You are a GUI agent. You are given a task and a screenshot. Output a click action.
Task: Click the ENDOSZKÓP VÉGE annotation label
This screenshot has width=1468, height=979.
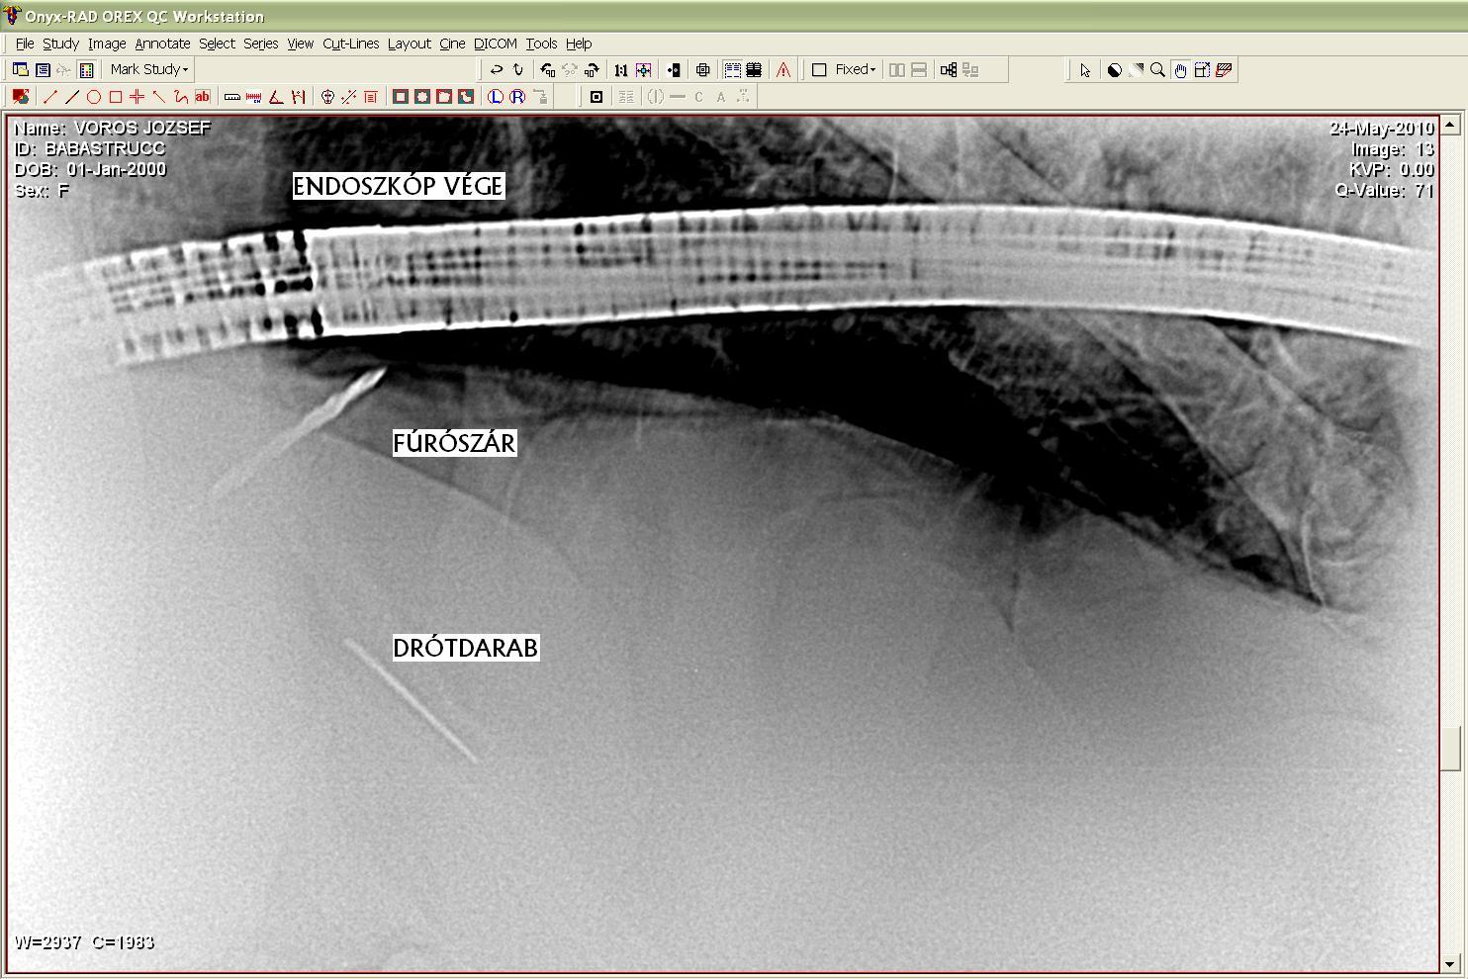click(399, 186)
